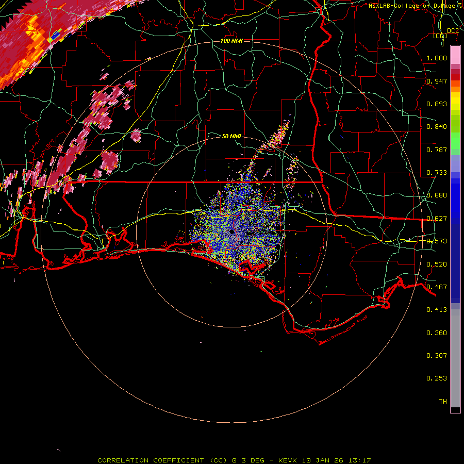Click the 0.3 DEG elevation text
This screenshot has width=464, height=464.
[x=248, y=460]
